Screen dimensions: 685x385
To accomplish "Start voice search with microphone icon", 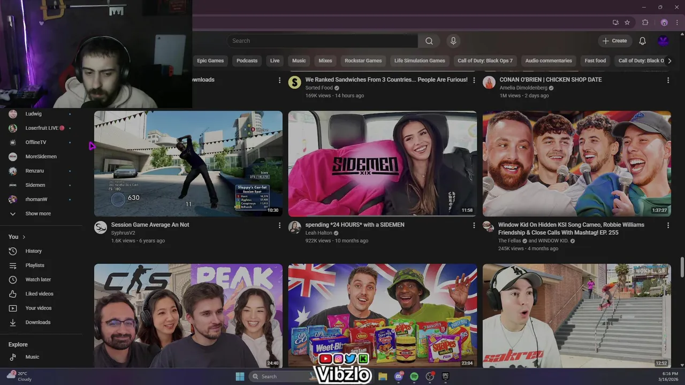I will [453, 41].
